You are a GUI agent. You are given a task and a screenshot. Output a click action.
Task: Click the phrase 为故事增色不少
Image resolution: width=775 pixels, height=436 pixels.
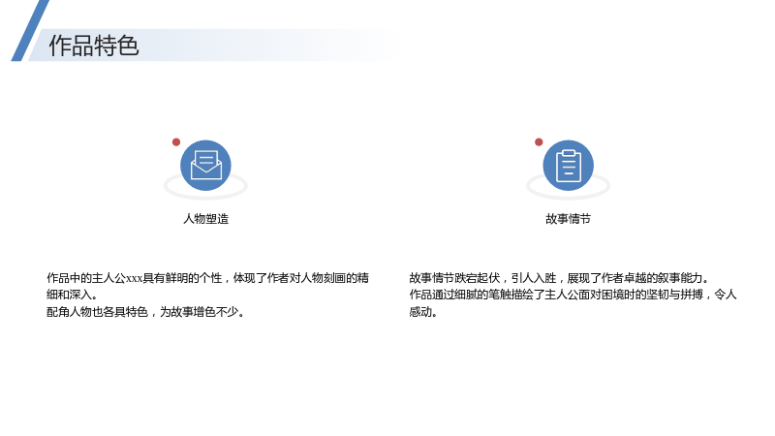[x=199, y=312]
